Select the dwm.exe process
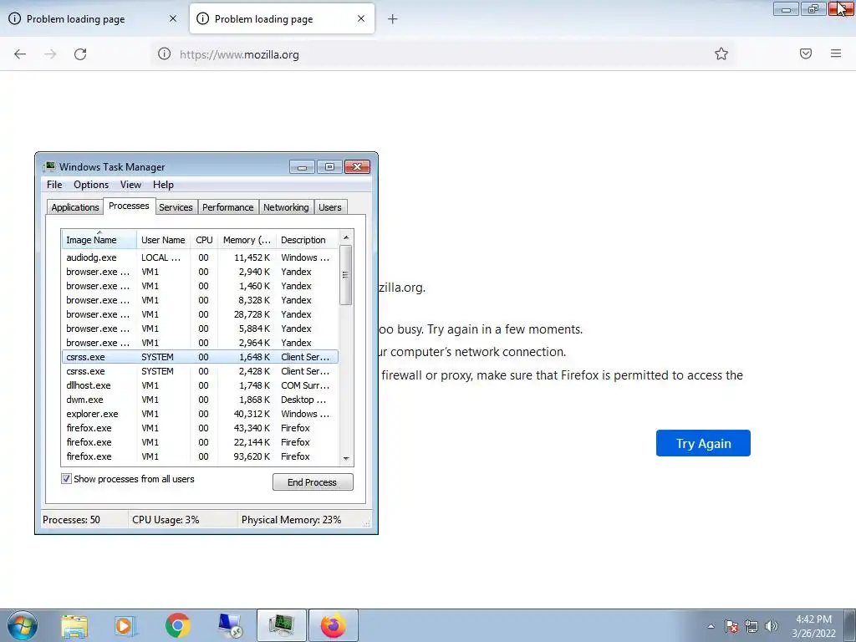This screenshot has width=856, height=642. pos(200,399)
